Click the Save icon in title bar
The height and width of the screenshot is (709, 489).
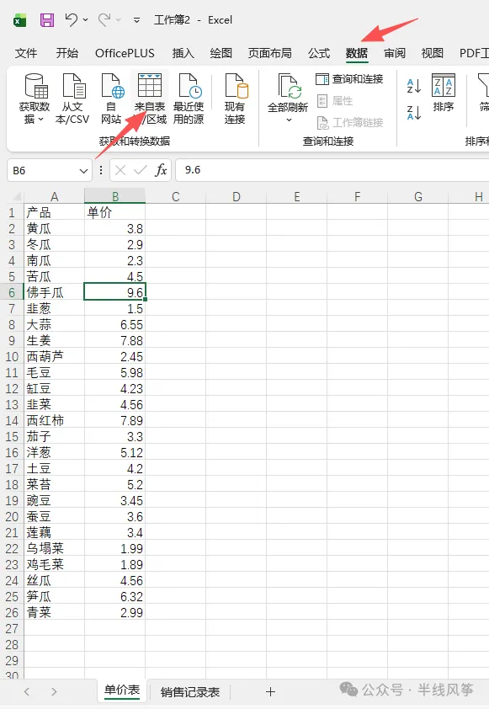point(47,20)
